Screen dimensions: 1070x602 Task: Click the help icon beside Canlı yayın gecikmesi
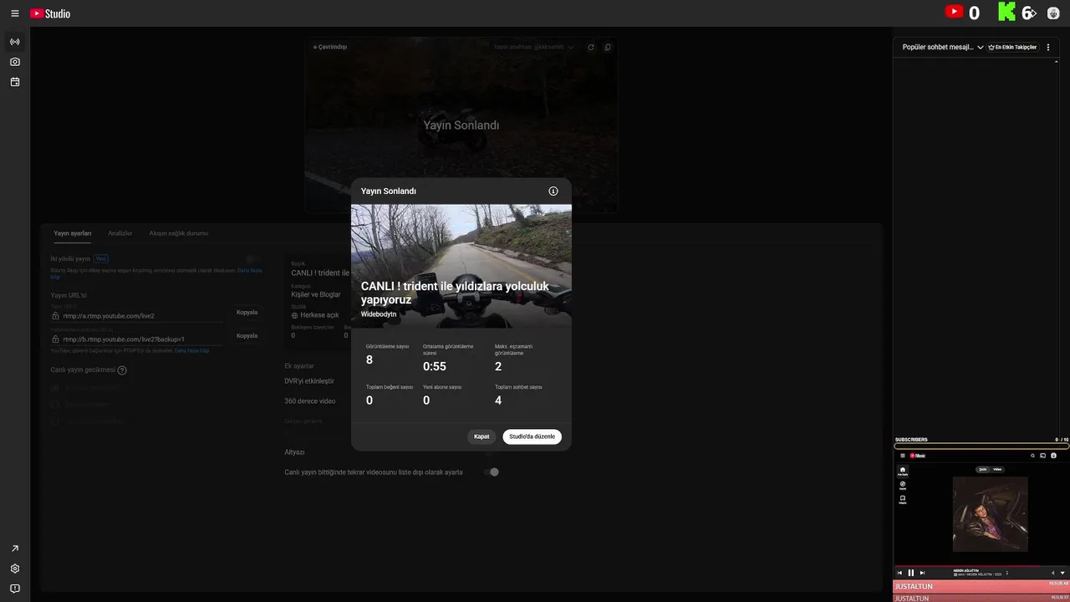pos(122,370)
